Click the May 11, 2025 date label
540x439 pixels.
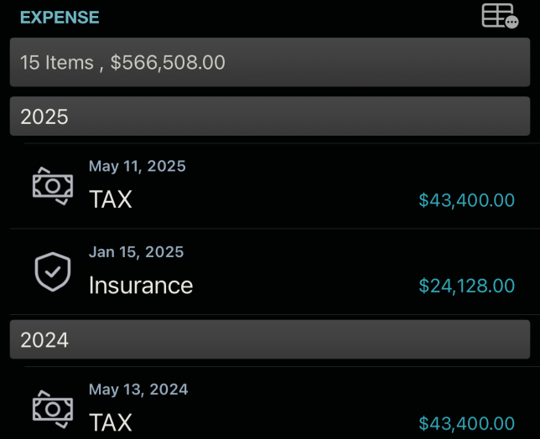(138, 166)
